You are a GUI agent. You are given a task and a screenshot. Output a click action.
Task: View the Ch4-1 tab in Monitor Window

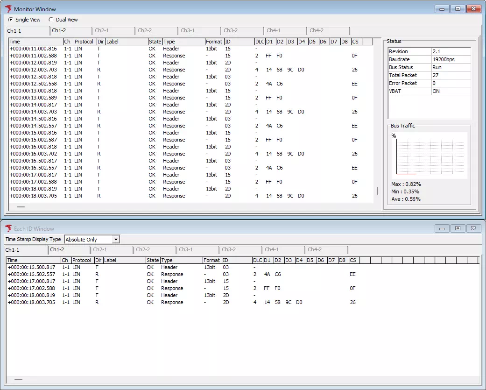tap(274, 30)
